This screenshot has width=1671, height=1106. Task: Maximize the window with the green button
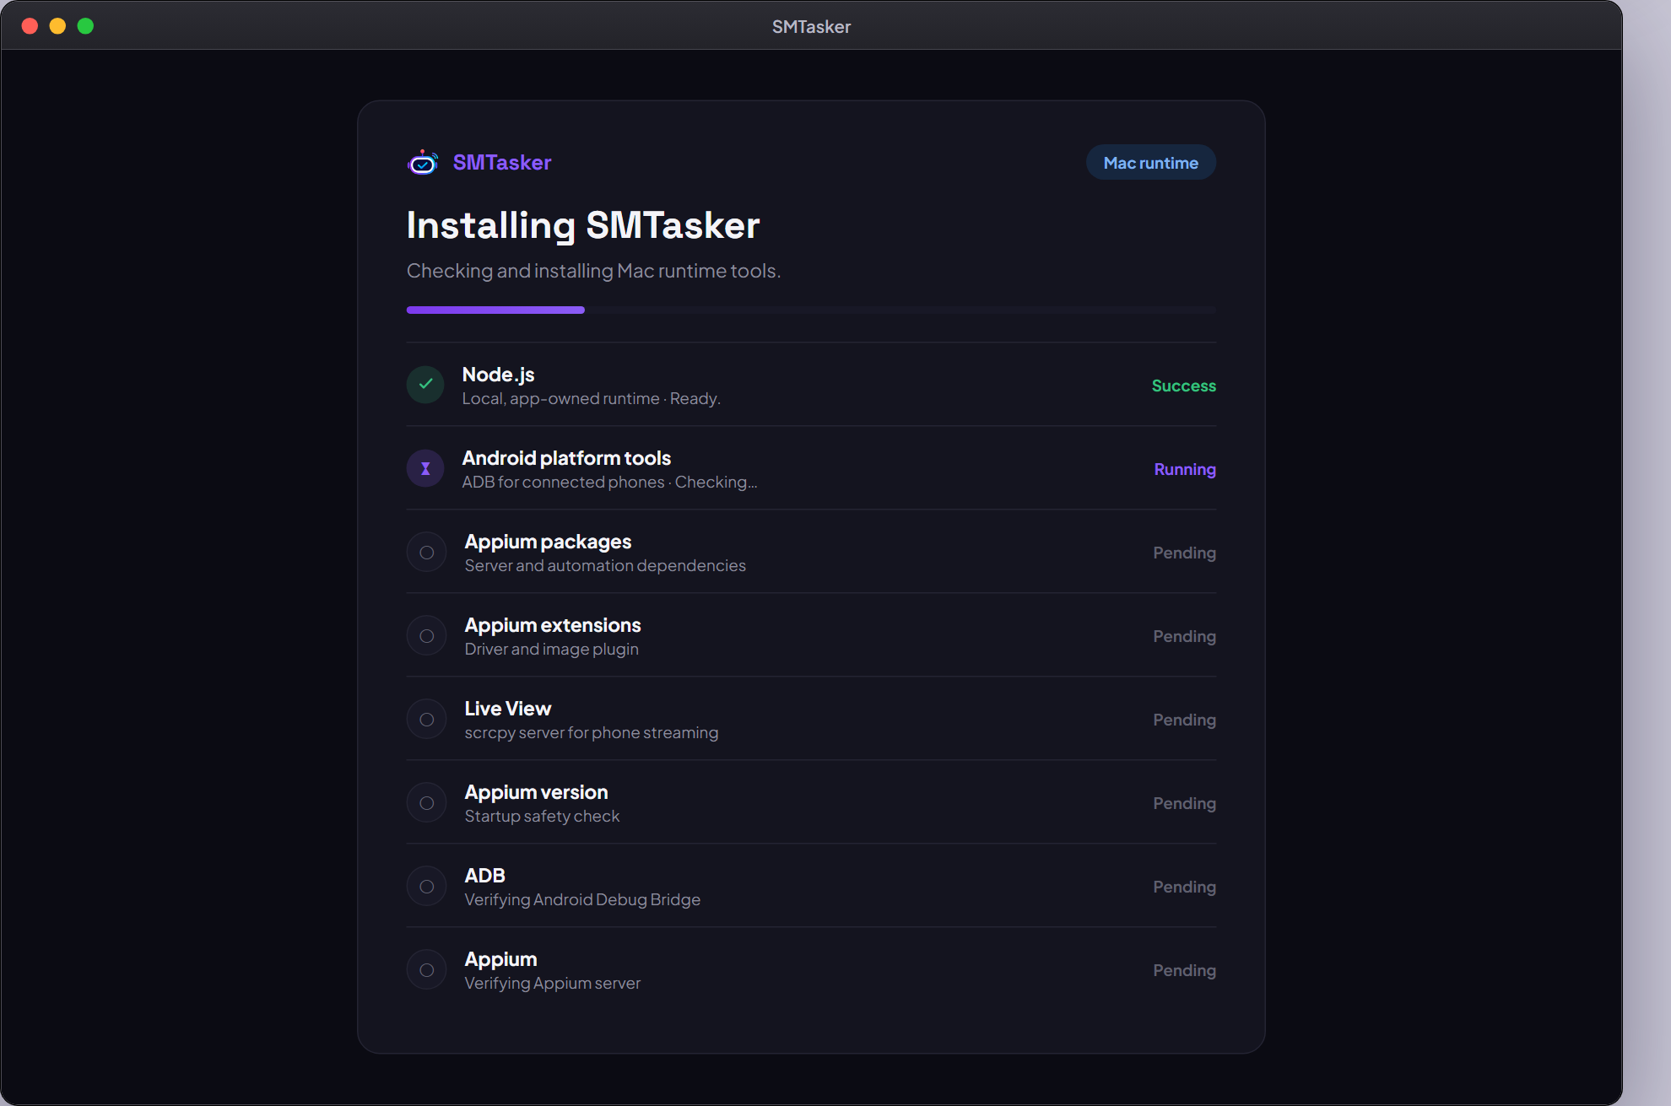(85, 26)
